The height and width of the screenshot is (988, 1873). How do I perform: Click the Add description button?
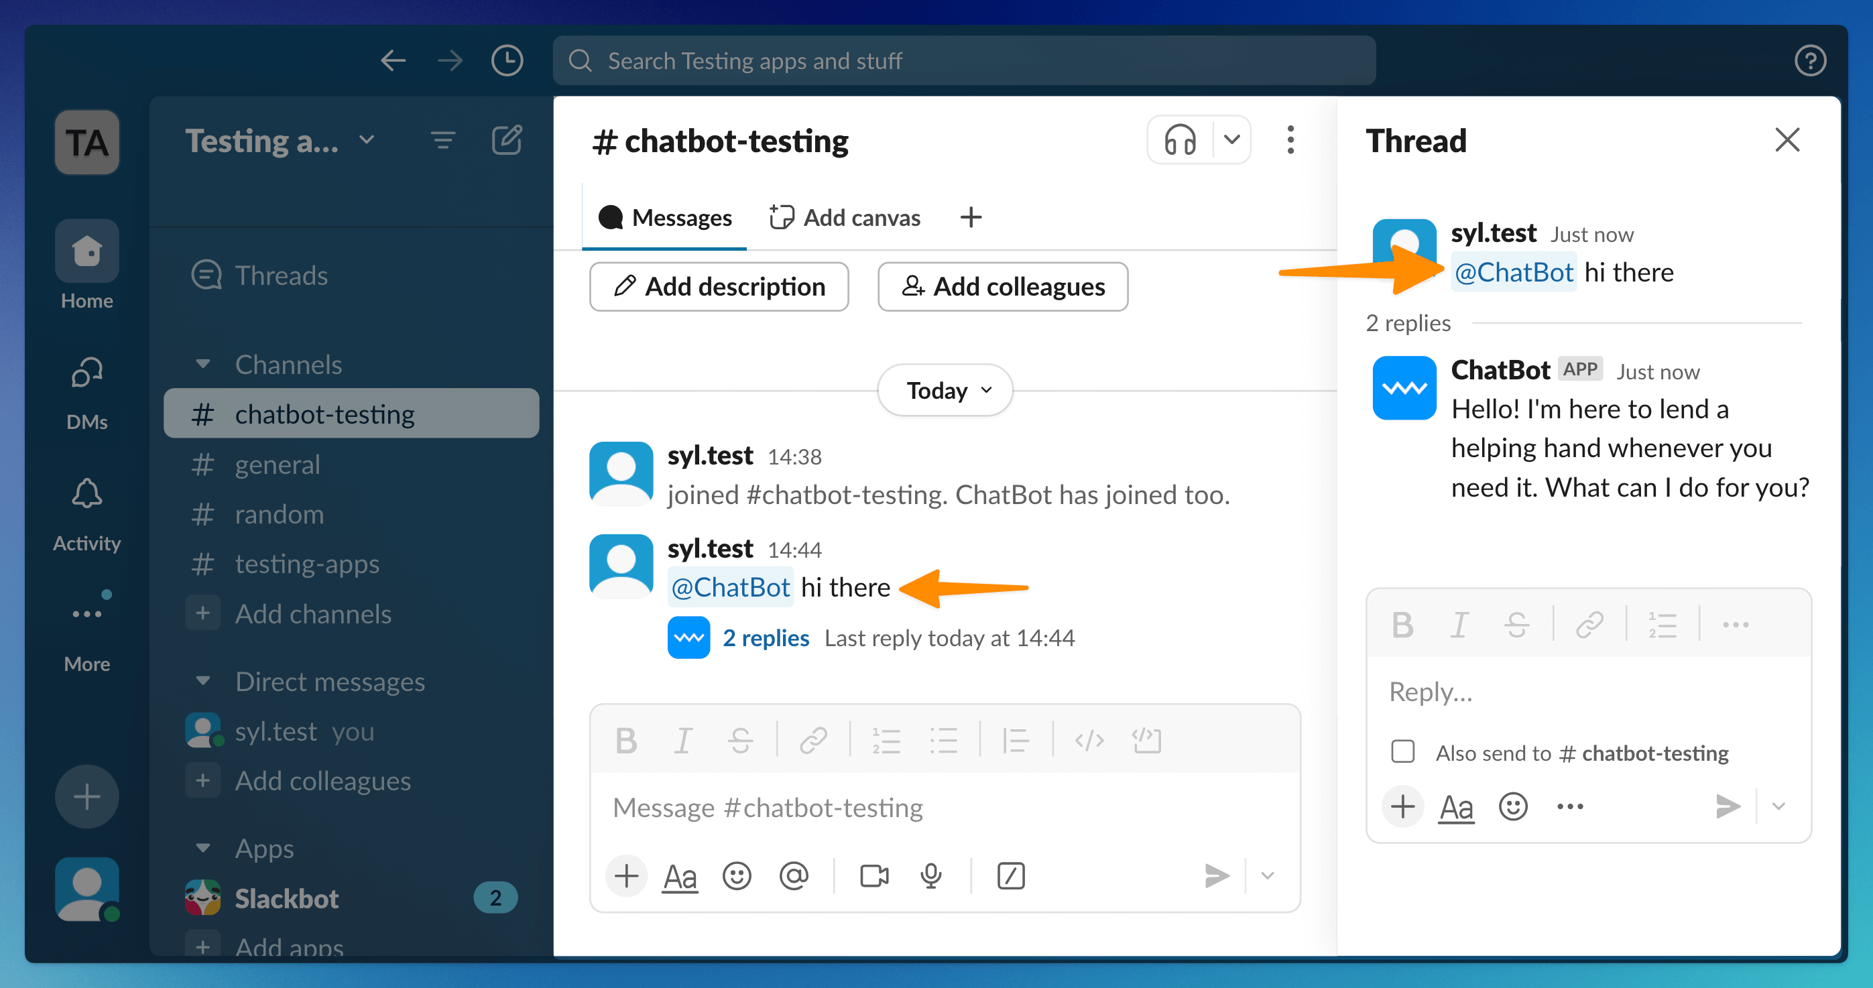pyautogui.click(x=719, y=286)
